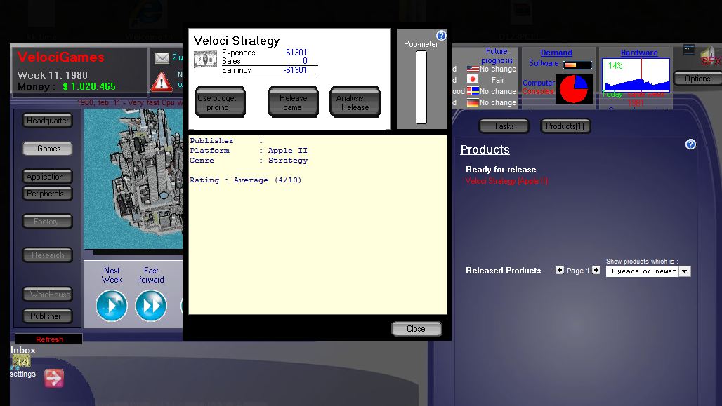722x406 pixels.
Task: Go to previous released products page
Action: 560,271
